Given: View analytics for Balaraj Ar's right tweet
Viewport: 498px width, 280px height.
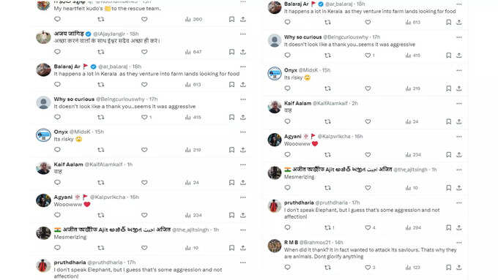Looking at the screenshot, I should tap(412, 22).
